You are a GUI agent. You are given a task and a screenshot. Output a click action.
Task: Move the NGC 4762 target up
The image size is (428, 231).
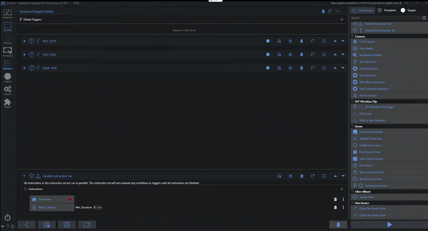point(335,54)
